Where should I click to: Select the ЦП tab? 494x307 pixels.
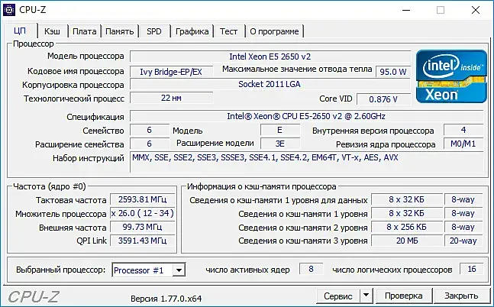point(20,31)
